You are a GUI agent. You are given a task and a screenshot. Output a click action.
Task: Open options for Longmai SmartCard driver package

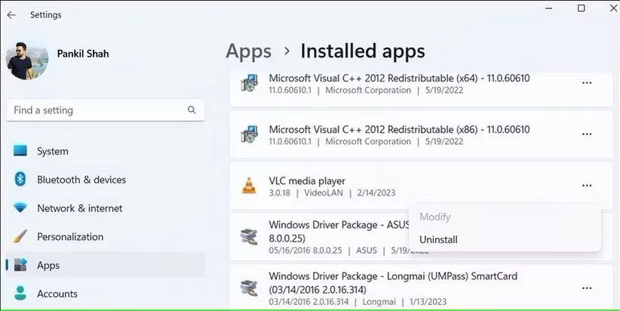tap(586, 288)
